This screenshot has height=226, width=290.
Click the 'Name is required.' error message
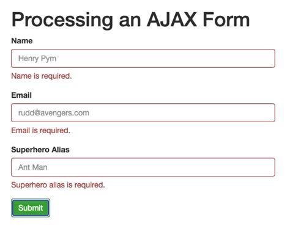[42, 76]
